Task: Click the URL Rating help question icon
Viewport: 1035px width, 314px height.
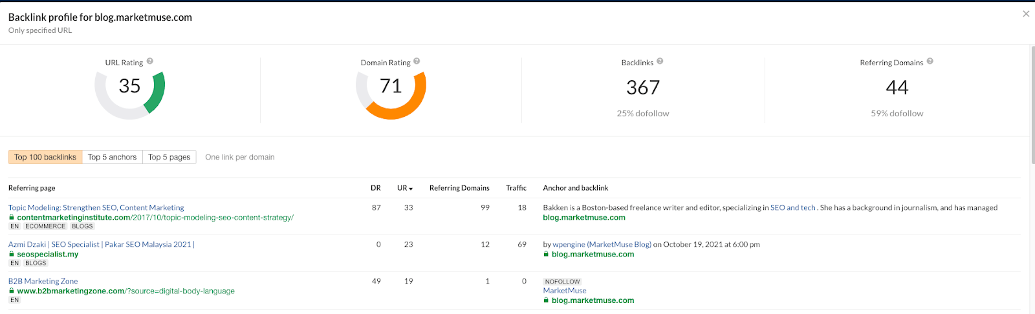Action: pos(150,61)
